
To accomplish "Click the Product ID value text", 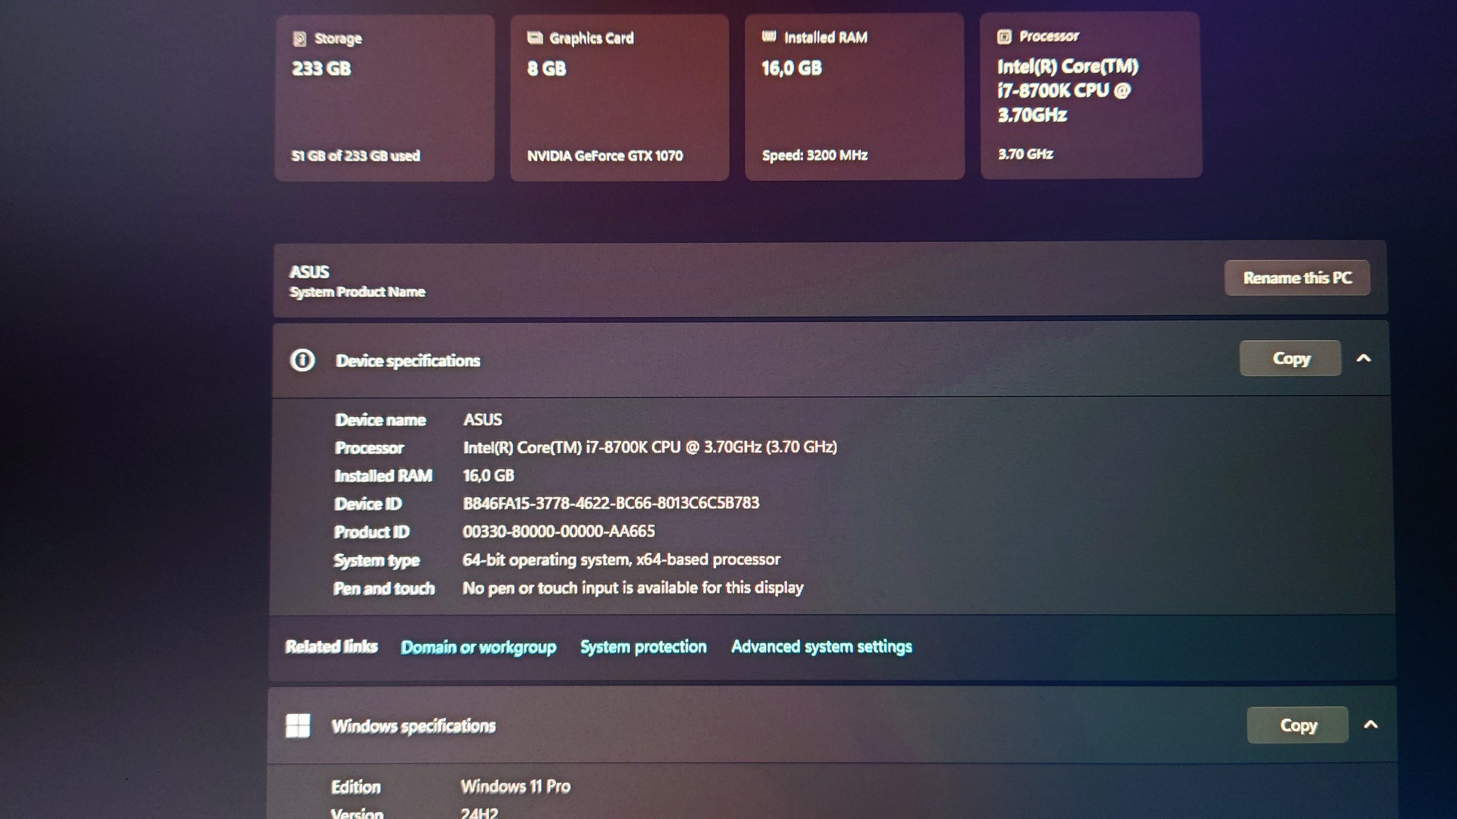I will coord(558,532).
